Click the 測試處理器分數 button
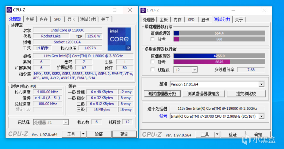 pos(162,94)
